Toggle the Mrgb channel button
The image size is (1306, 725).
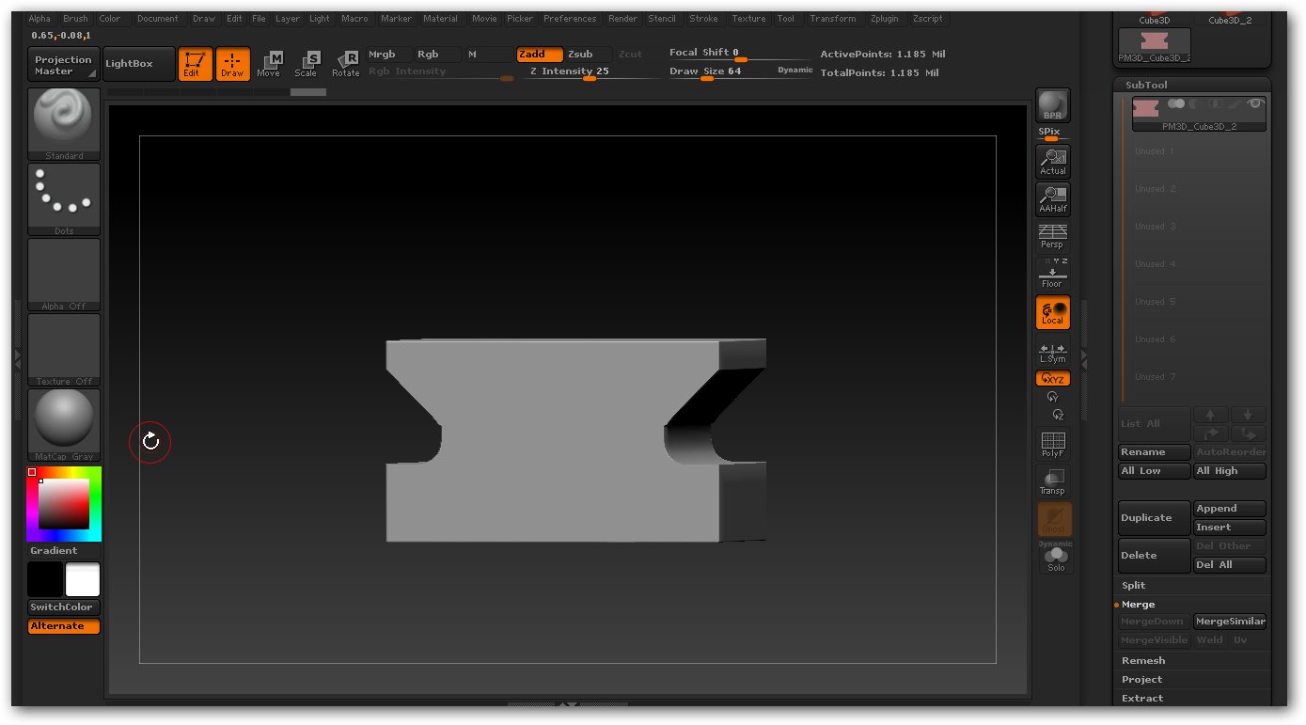[x=389, y=55]
